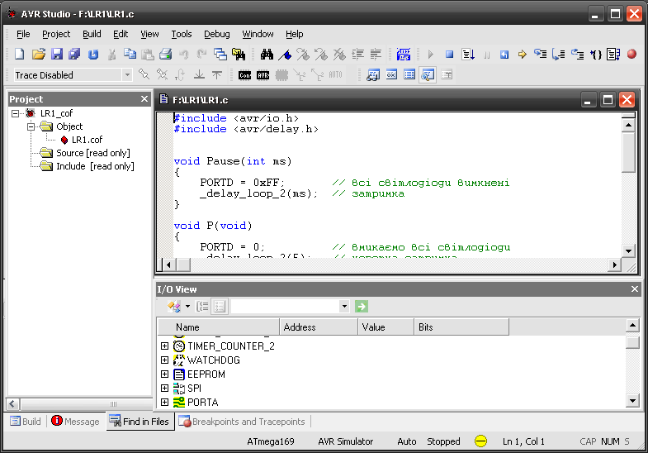Expand the EEPROM entry
The width and height of the screenshot is (648, 453).
pyautogui.click(x=164, y=374)
